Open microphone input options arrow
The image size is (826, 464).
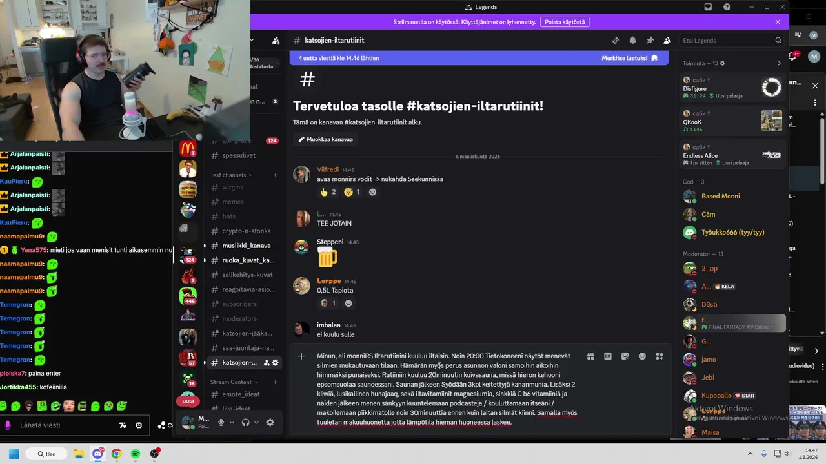(x=231, y=423)
